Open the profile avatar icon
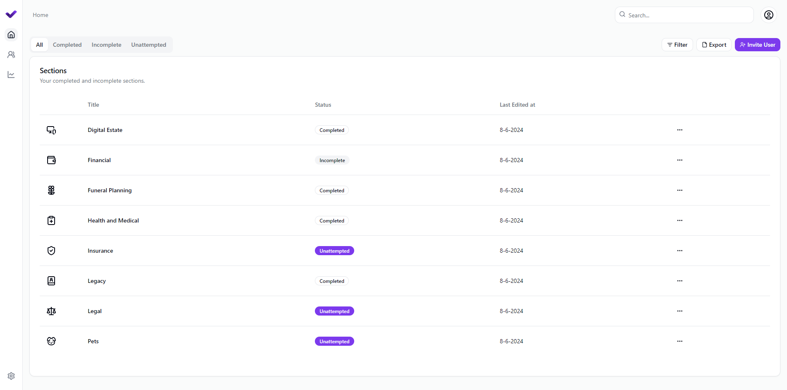Image resolution: width=787 pixels, height=390 pixels. click(x=769, y=15)
